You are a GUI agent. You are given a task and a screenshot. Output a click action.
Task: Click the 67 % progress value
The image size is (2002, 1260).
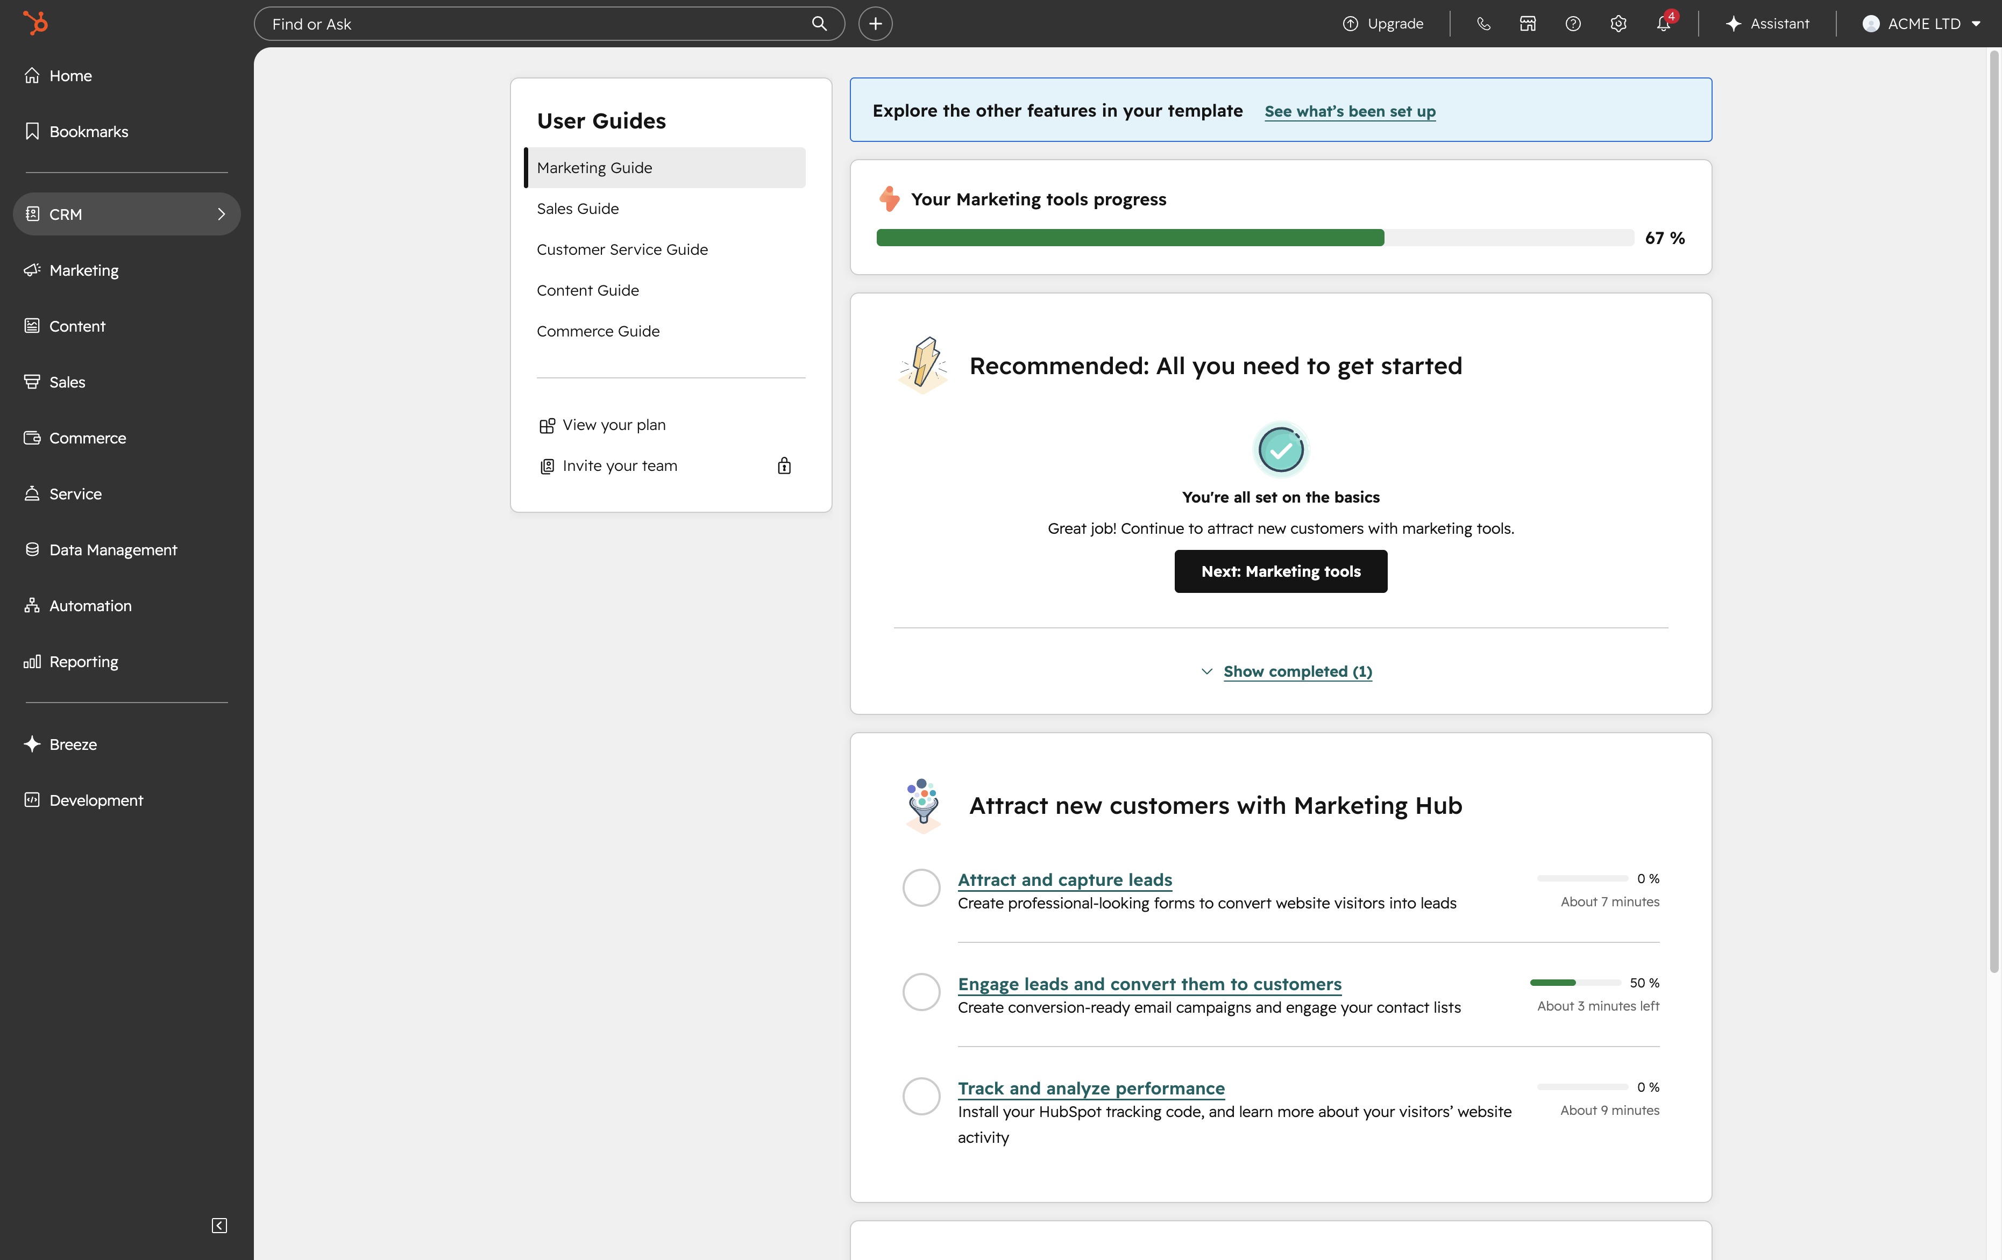click(1664, 239)
